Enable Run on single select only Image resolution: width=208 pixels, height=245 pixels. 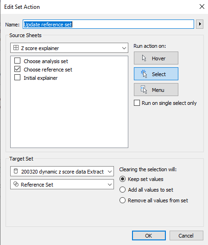137,103
